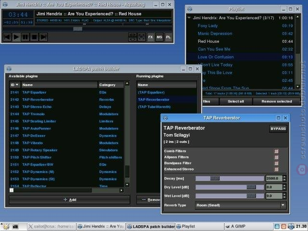Select TAP Equalizer plugin 2141
Image resolution: width=308 pixels, height=231 pixels.
pos(67,92)
